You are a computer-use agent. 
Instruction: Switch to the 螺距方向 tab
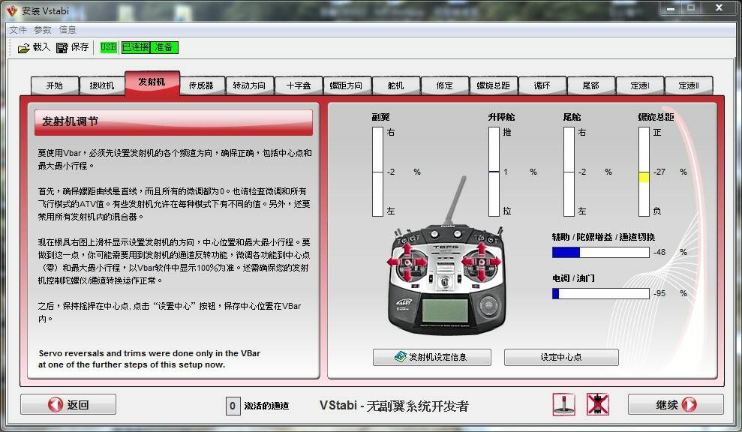point(346,85)
